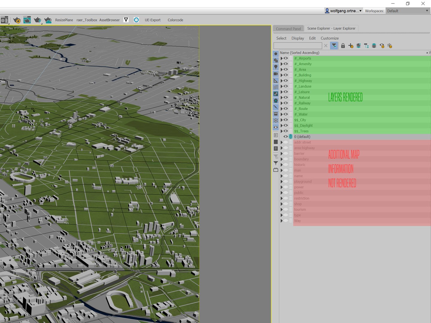
Task: Toggle display lights bulb filter icon
Action: click(x=276, y=67)
